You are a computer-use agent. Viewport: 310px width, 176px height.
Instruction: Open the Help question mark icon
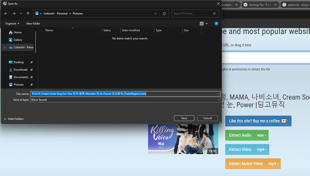pyautogui.click(x=216, y=24)
